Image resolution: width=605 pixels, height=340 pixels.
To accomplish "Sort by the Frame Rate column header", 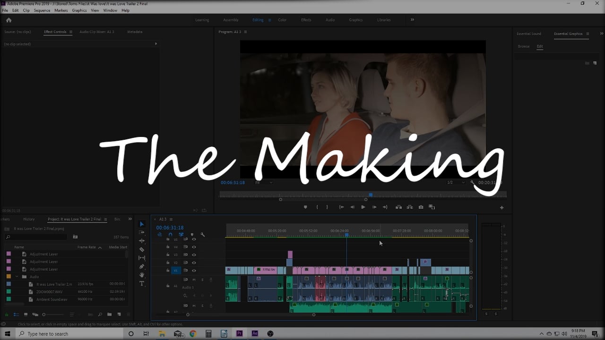I will click(86, 247).
